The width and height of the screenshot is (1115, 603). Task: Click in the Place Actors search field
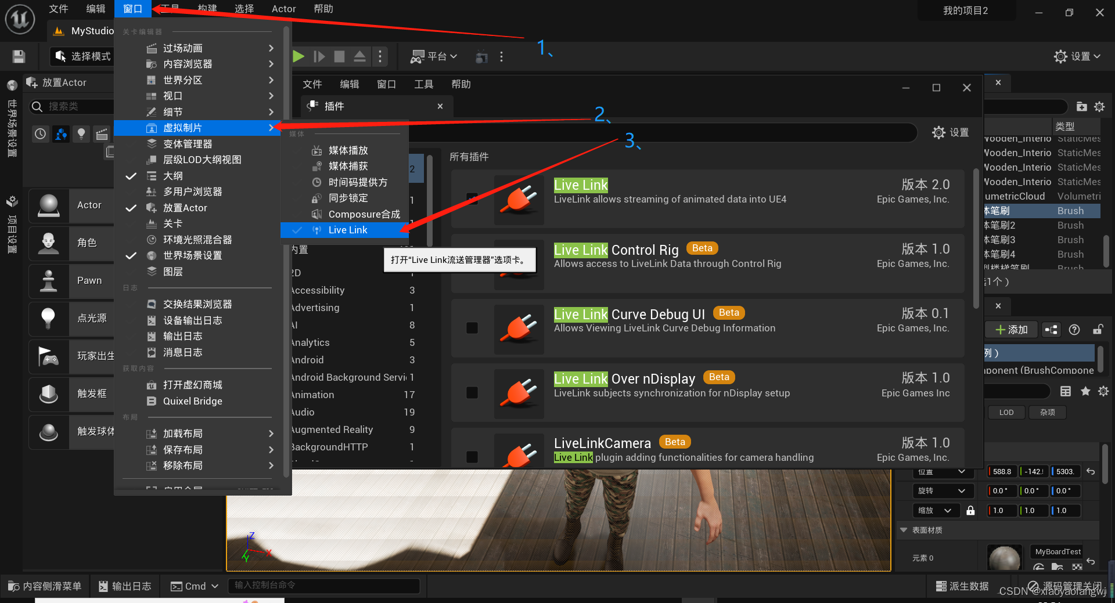coord(73,106)
